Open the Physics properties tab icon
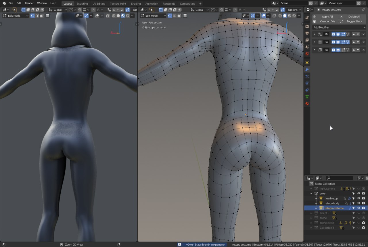Image resolution: width=368 pixels, height=247 pixels. click(x=307, y=83)
